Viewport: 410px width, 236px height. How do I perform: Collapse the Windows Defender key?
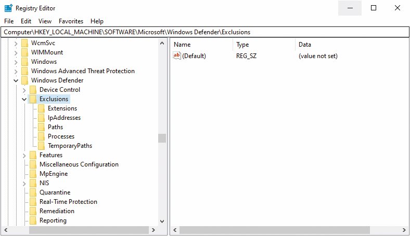pyautogui.click(x=16, y=80)
